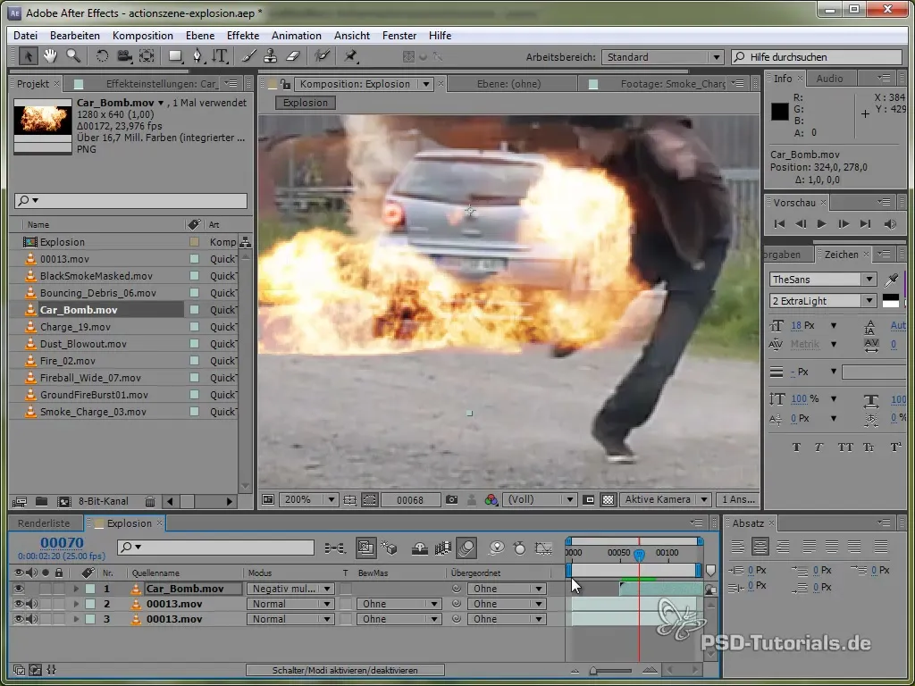
Task: Open the Effekte menu
Action: click(x=243, y=36)
